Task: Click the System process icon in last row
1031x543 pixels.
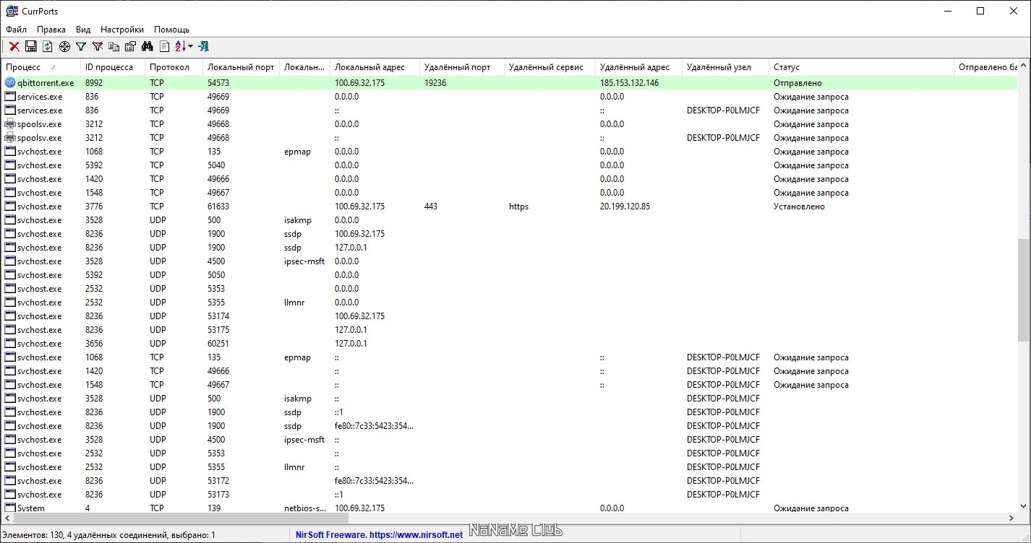Action: click(x=10, y=508)
